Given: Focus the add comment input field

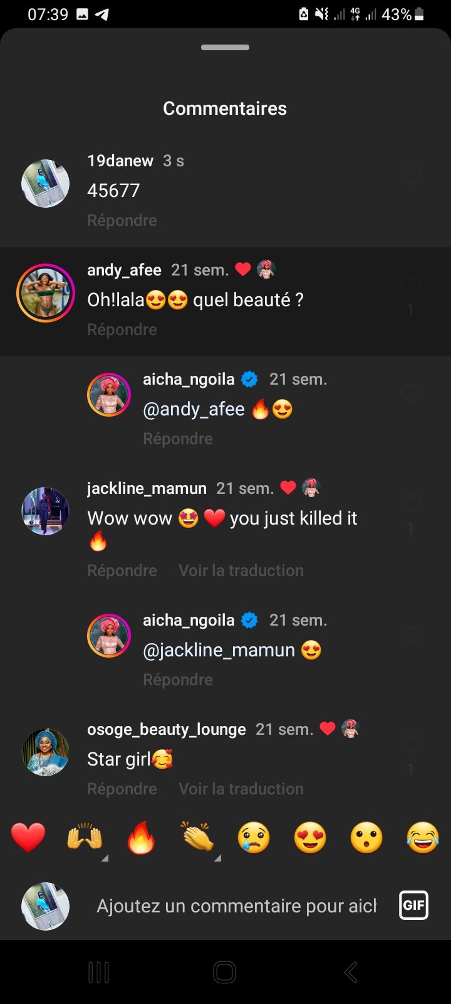Looking at the screenshot, I should pyautogui.click(x=236, y=906).
